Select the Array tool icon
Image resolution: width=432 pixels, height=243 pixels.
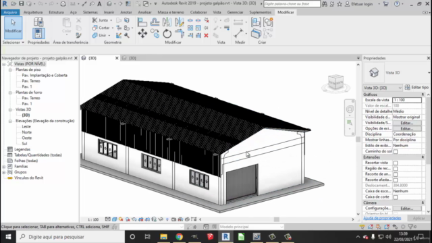[190, 28]
